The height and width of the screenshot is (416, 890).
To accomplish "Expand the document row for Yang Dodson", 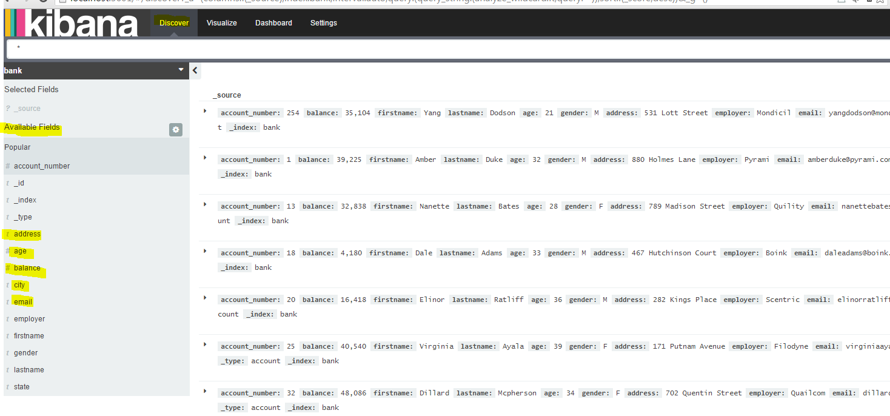I will pos(204,112).
